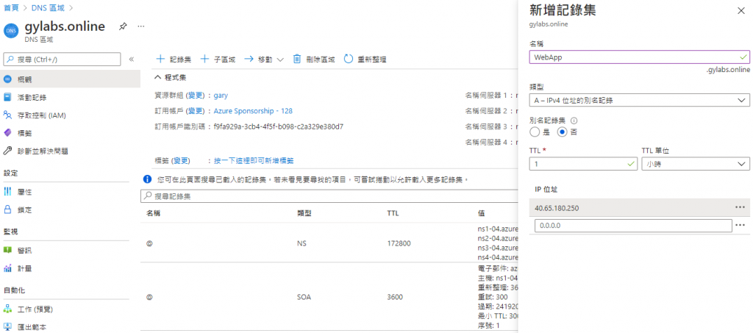Click the tasks workflow icon
Screen dimensions: 753x333
point(7,309)
